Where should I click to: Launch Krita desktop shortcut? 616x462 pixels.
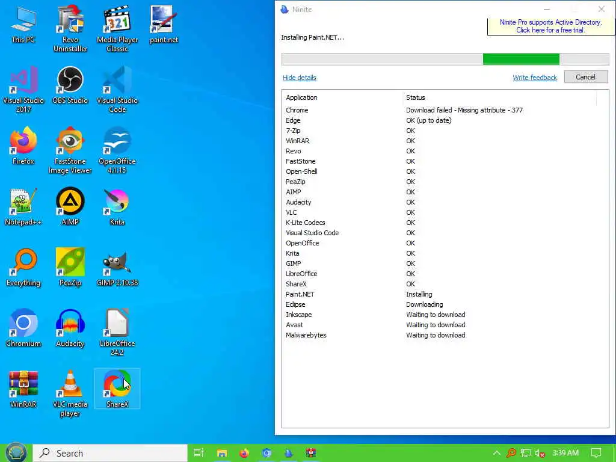tap(117, 207)
